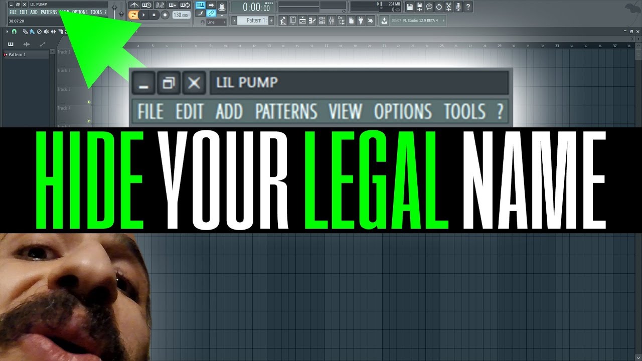
Task: Select the playlist mute speaker tool
Action: [46, 32]
